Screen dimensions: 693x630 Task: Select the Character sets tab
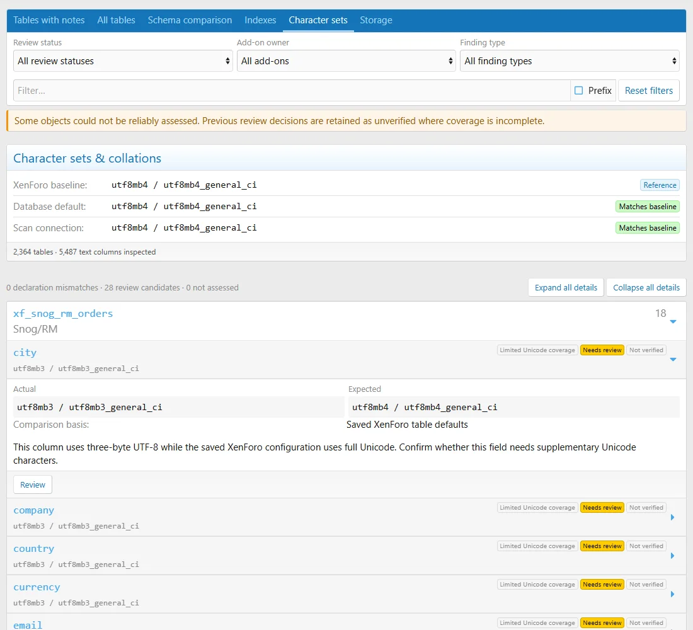coord(318,20)
